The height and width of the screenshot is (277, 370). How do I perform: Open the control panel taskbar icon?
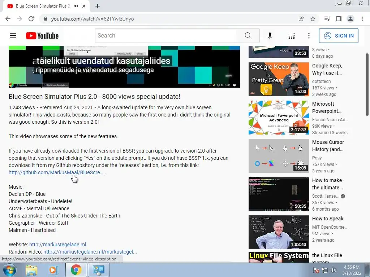(x=98, y=270)
